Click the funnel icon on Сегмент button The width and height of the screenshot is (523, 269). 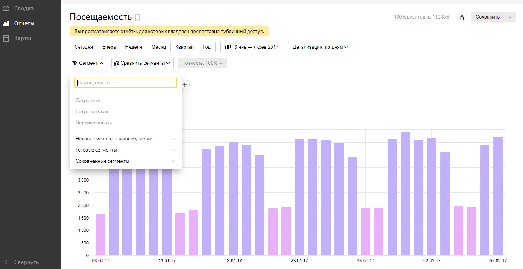[x=75, y=63]
